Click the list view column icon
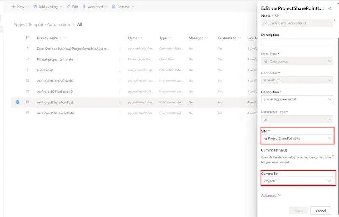Image resolution: width=339 pixels, height=217 pixels. (x=28, y=38)
